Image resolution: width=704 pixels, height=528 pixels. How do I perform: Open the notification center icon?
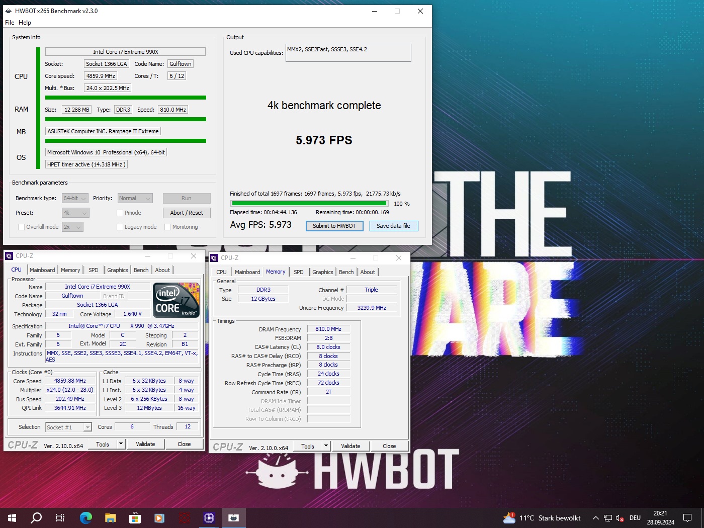click(x=687, y=518)
